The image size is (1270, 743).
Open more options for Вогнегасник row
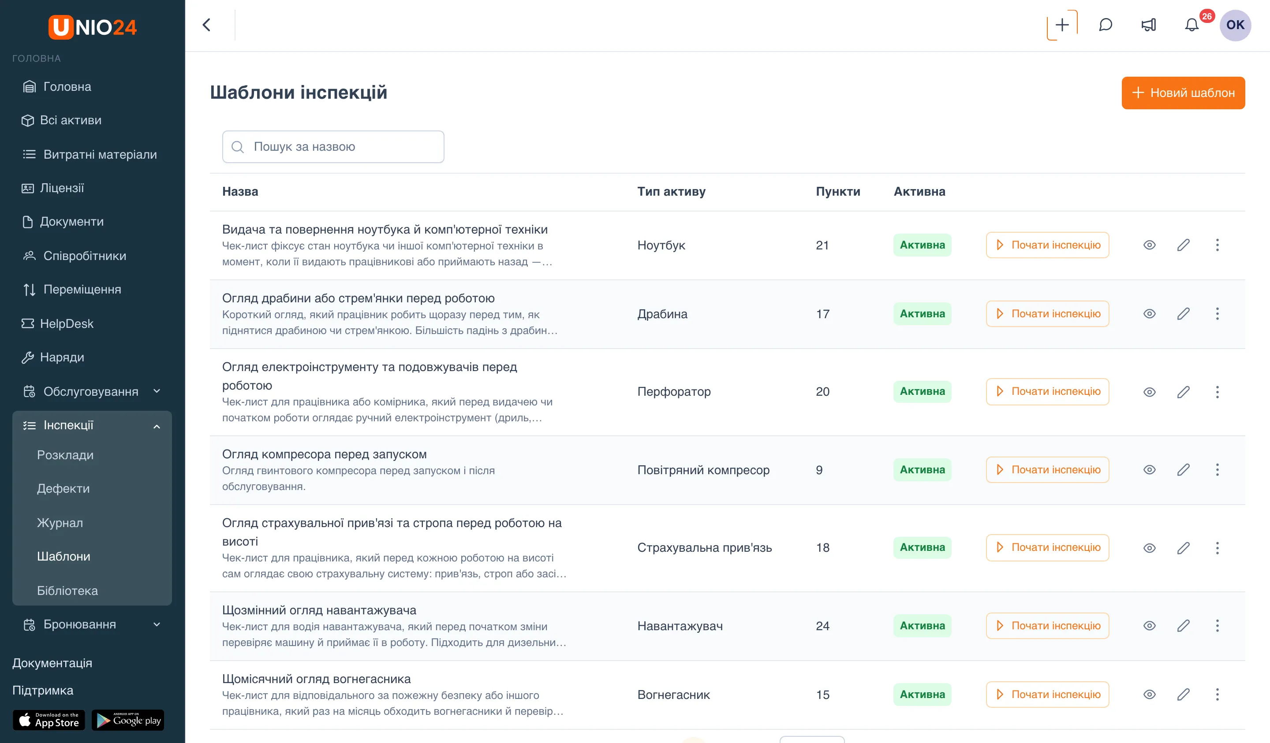coord(1217,694)
